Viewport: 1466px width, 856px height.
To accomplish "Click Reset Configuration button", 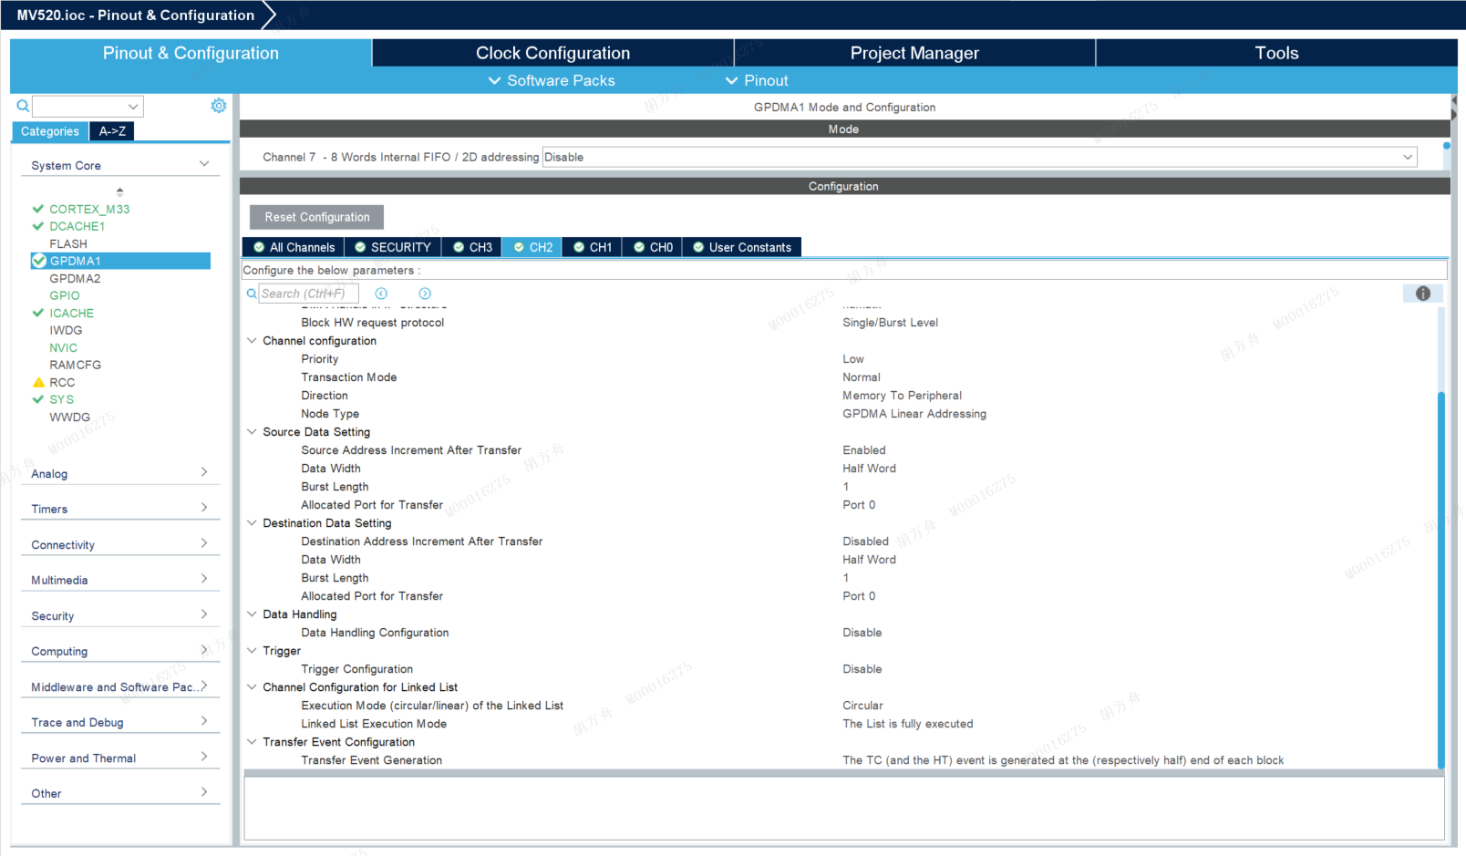I will [316, 217].
